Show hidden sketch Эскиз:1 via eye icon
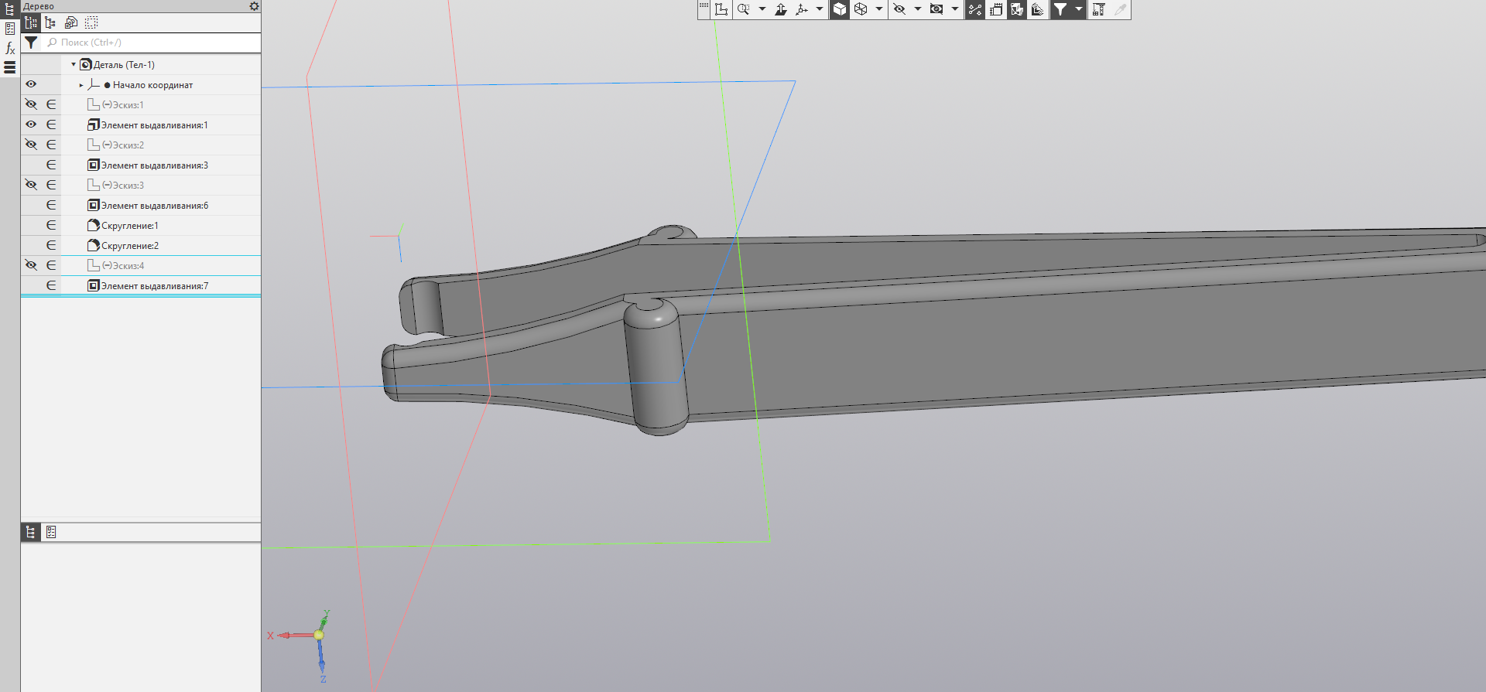The image size is (1486, 692). [31, 104]
